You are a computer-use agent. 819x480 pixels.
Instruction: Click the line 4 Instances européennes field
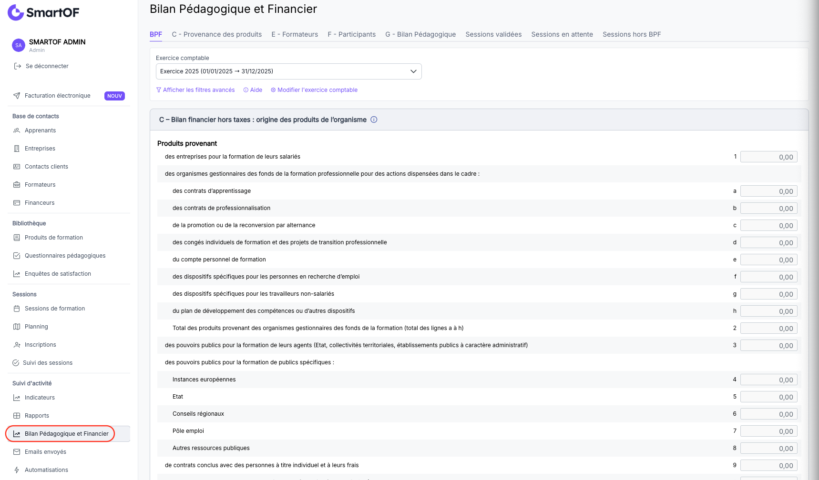pyautogui.click(x=768, y=380)
